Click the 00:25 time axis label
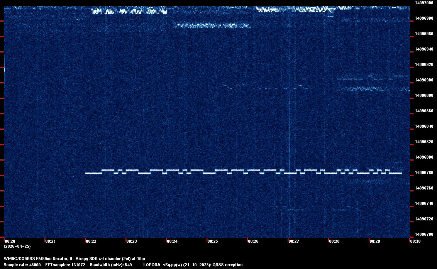The image size is (437, 269). tap(213, 241)
